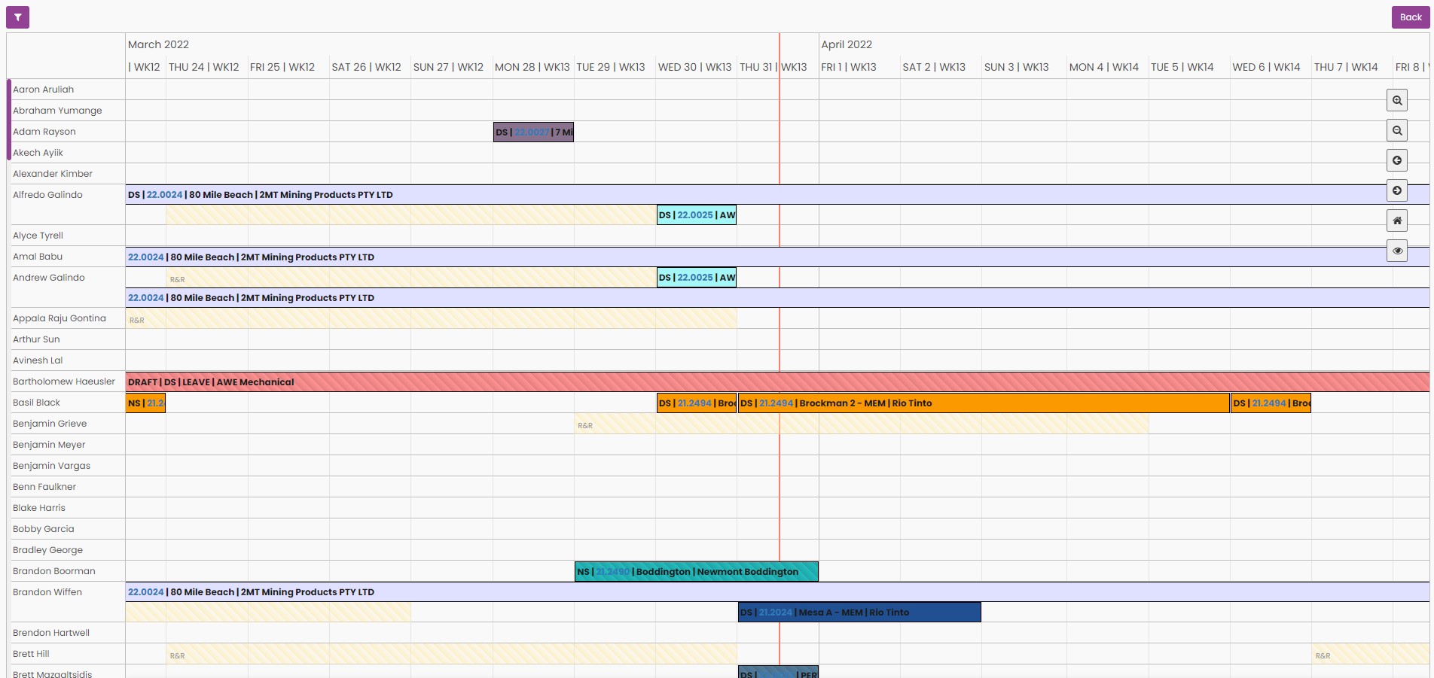
Task: Select employee Brendon Hartwell
Action: [x=51, y=633]
